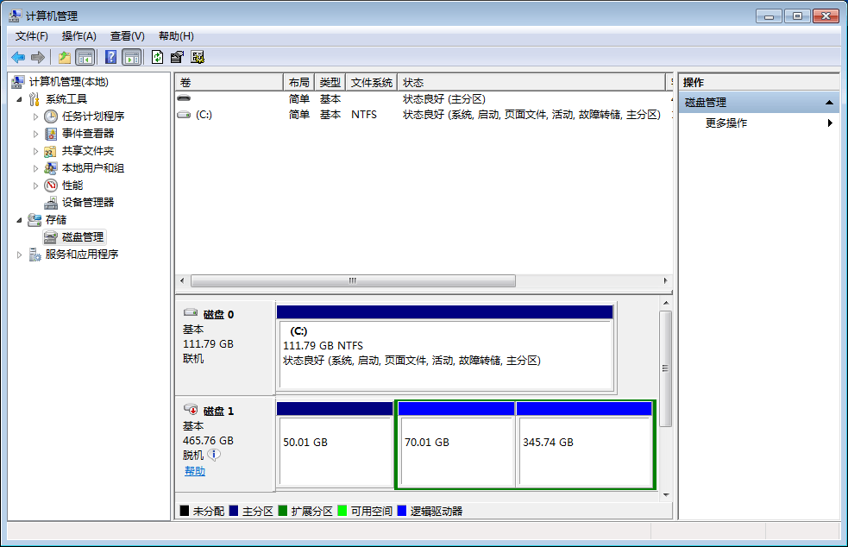Click the Refresh toolbar icon
Image resolution: width=848 pixels, height=547 pixels.
[x=157, y=57]
